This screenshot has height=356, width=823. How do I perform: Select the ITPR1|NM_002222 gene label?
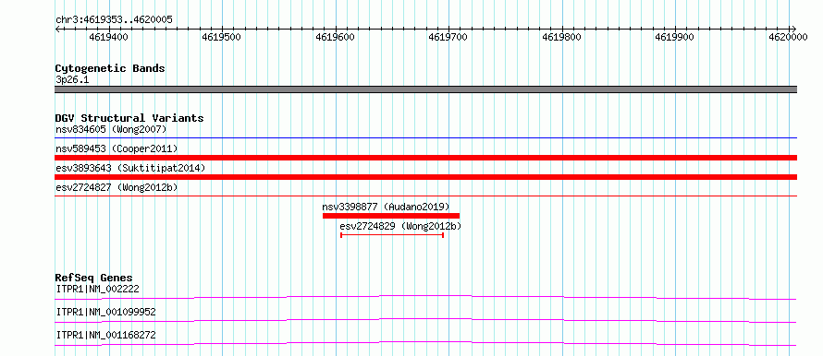tap(98, 289)
